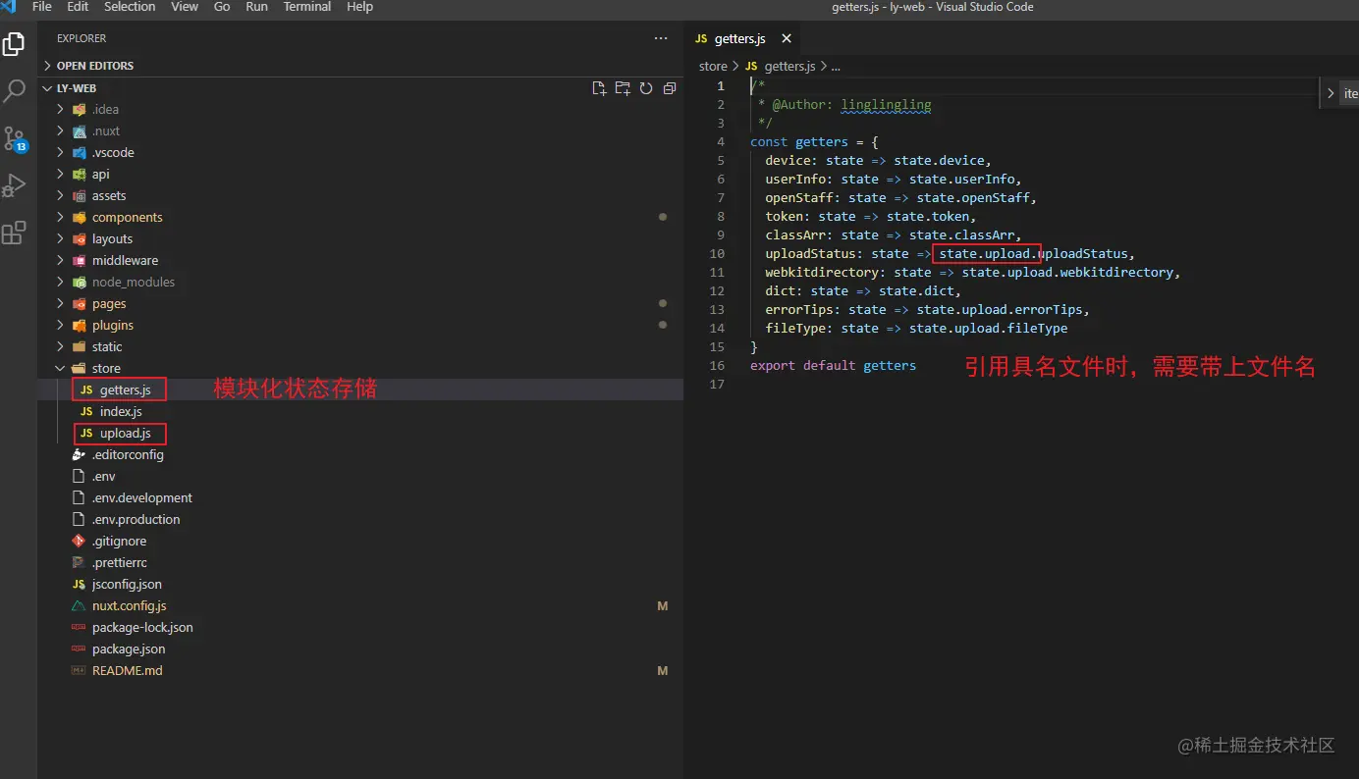Open the File menu
The width and height of the screenshot is (1359, 779).
pos(42,7)
